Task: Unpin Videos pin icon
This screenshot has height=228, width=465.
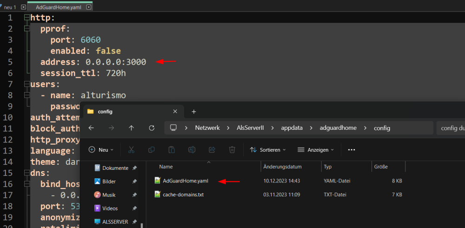Action: click(134, 208)
